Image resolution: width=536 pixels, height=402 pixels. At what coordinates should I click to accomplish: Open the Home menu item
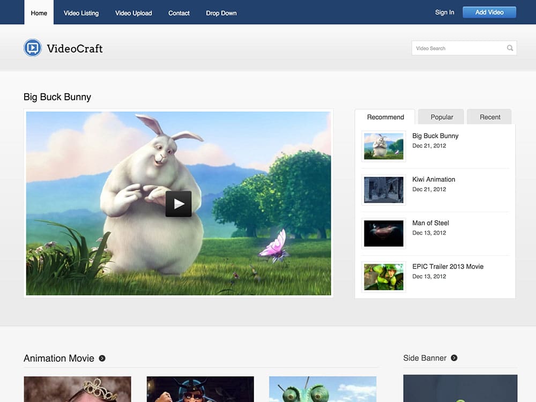pyautogui.click(x=39, y=13)
